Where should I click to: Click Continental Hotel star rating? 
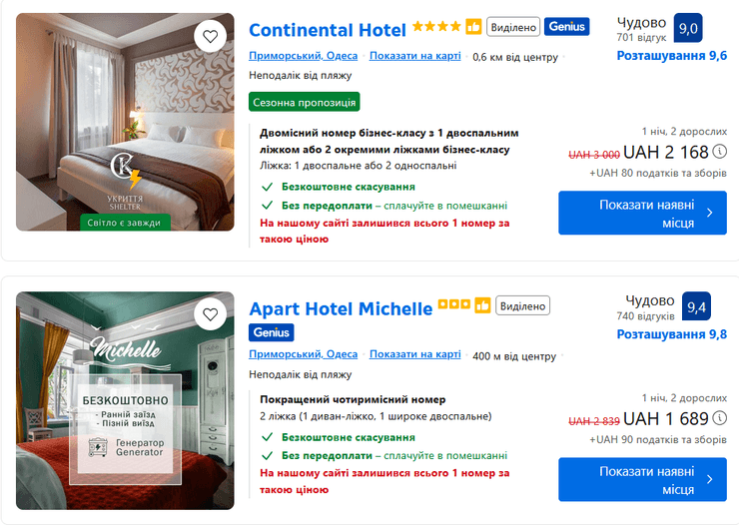click(x=436, y=27)
